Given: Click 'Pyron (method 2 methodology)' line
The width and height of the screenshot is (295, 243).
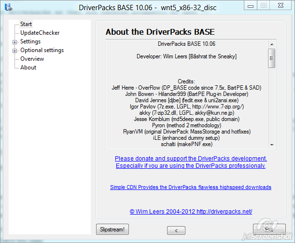Looking at the screenshot, I should [187, 125].
